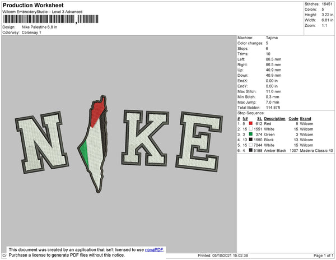Click the 'Amber Black' description text

pos(275,151)
